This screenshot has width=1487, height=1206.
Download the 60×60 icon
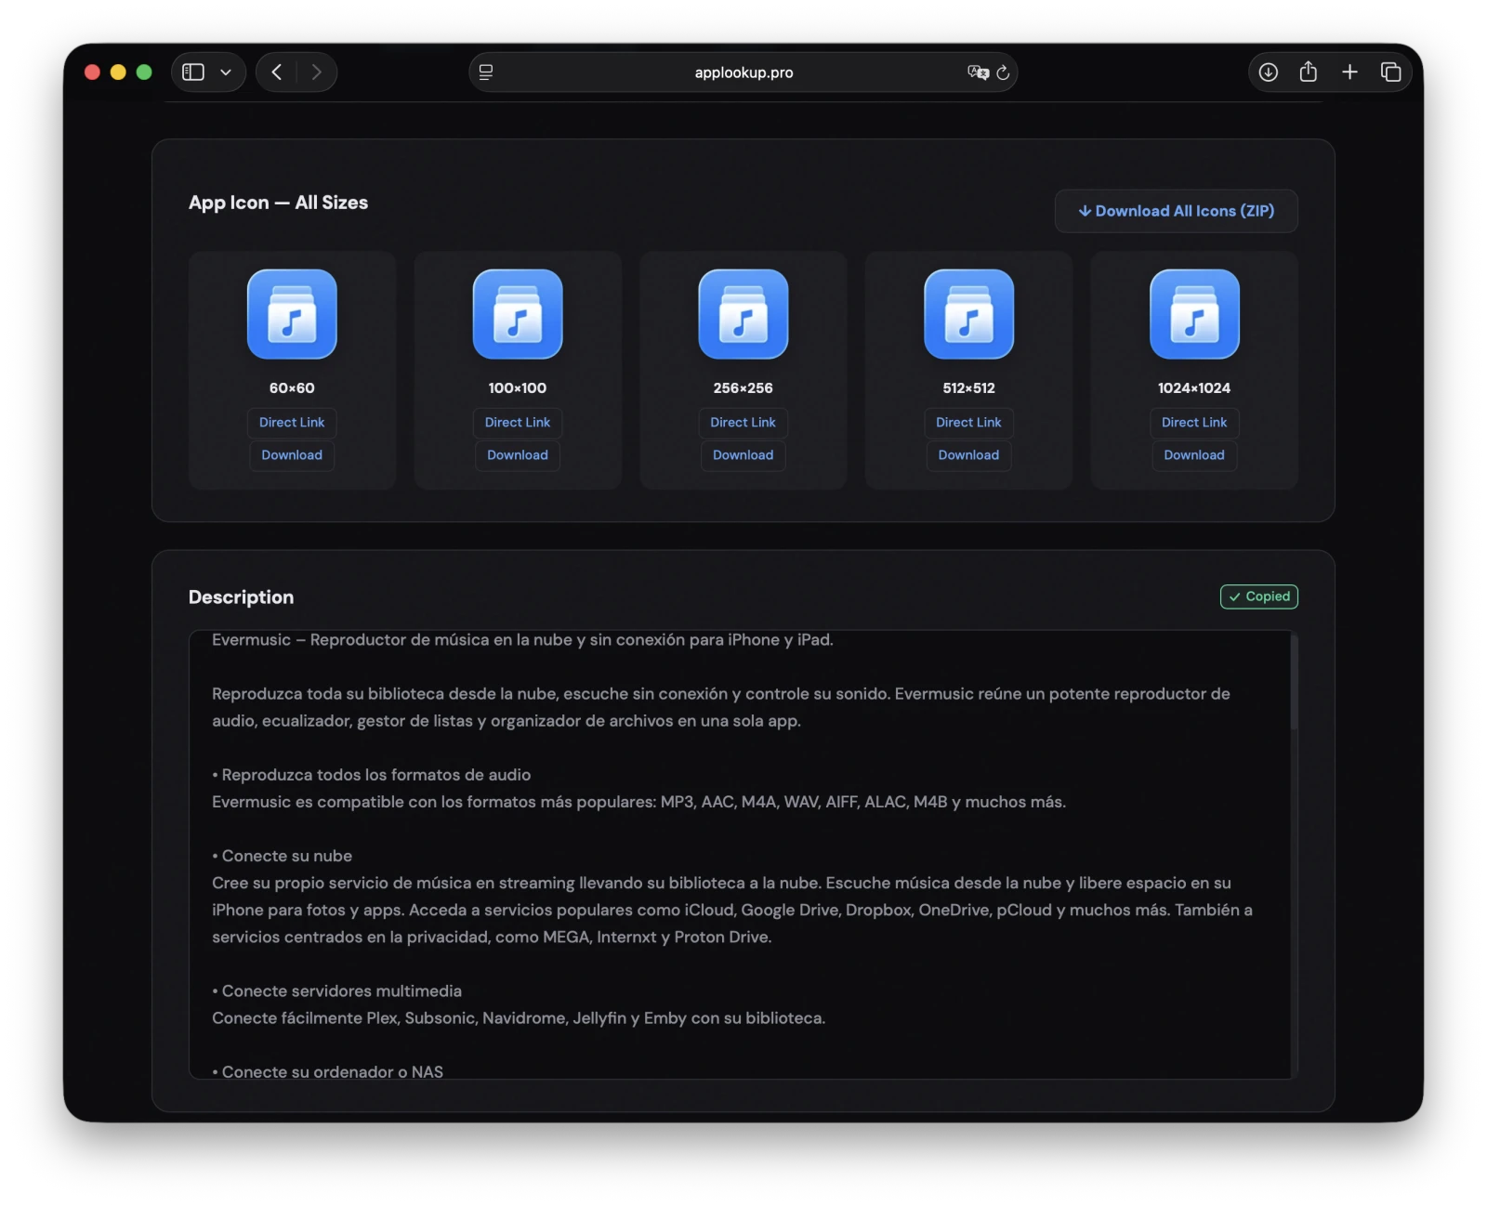pos(292,455)
